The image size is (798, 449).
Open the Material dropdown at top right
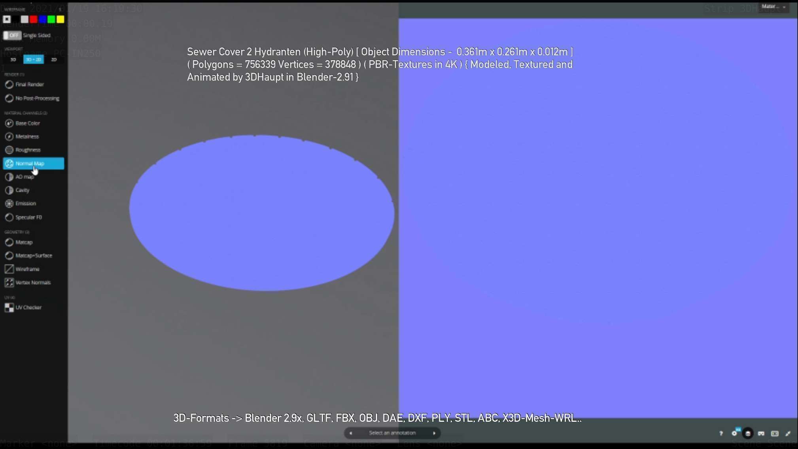tap(773, 7)
